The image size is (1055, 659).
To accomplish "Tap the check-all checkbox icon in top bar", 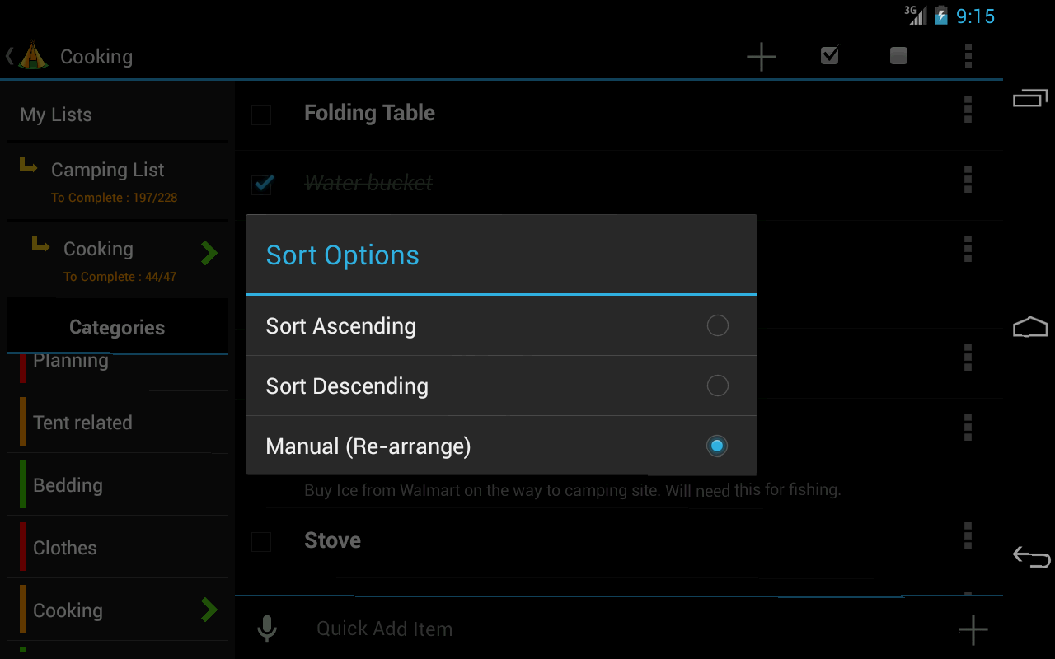I will (x=830, y=55).
